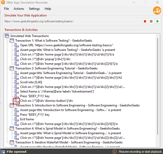Select Transaction 2: Software Engineering Tutorial
The height and width of the screenshot is (154, 163).
point(56,68)
